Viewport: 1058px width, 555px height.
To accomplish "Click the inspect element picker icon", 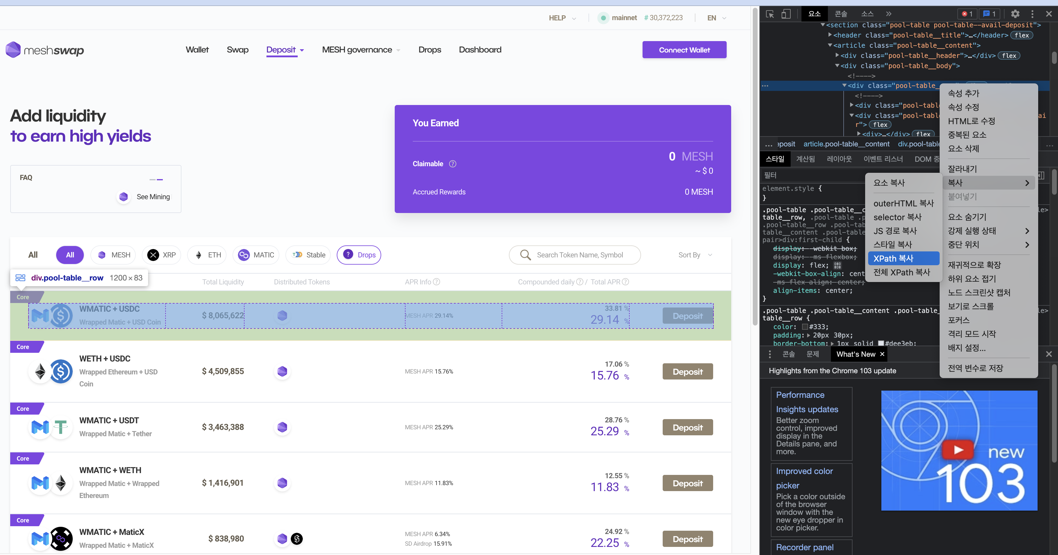I will click(x=770, y=14).
